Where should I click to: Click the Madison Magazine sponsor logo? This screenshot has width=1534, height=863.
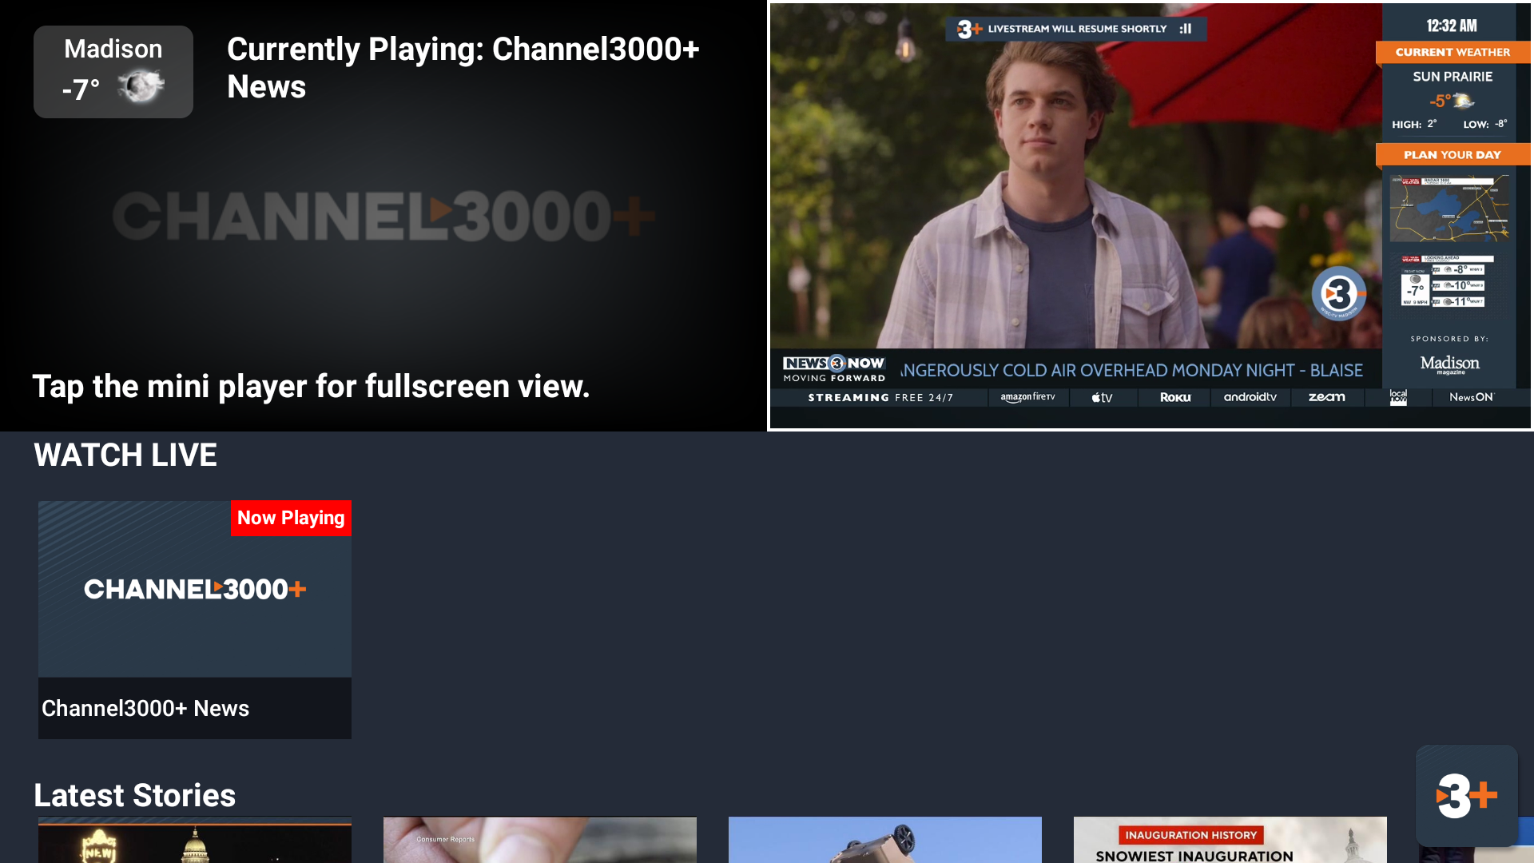[1450, 364]
